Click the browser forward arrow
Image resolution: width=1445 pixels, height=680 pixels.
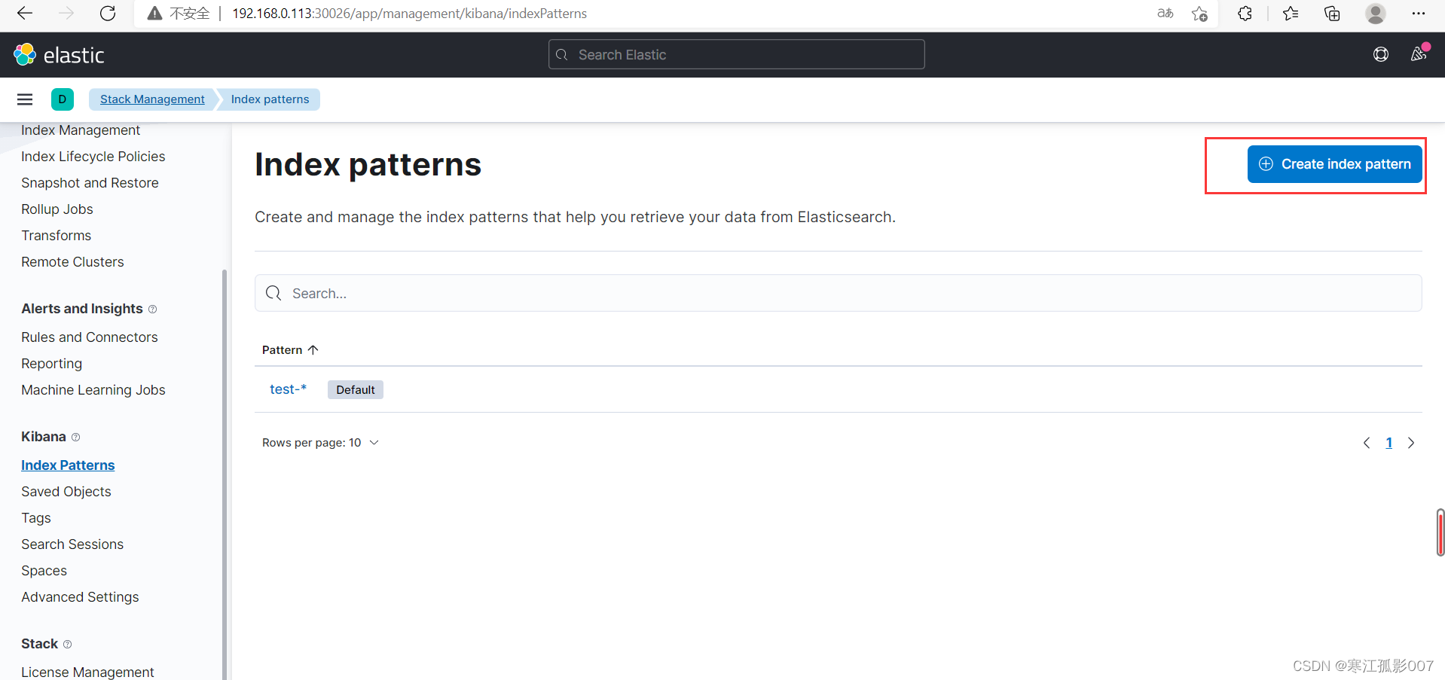(66, 14)
